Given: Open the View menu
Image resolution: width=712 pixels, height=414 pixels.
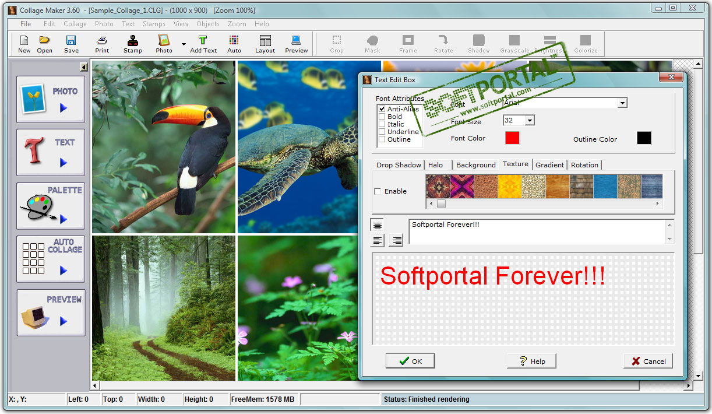Looking at the screenshot, I should [x=181, y=24].
